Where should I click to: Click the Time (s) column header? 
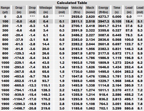pyautogui.click(x=117, y=10)
